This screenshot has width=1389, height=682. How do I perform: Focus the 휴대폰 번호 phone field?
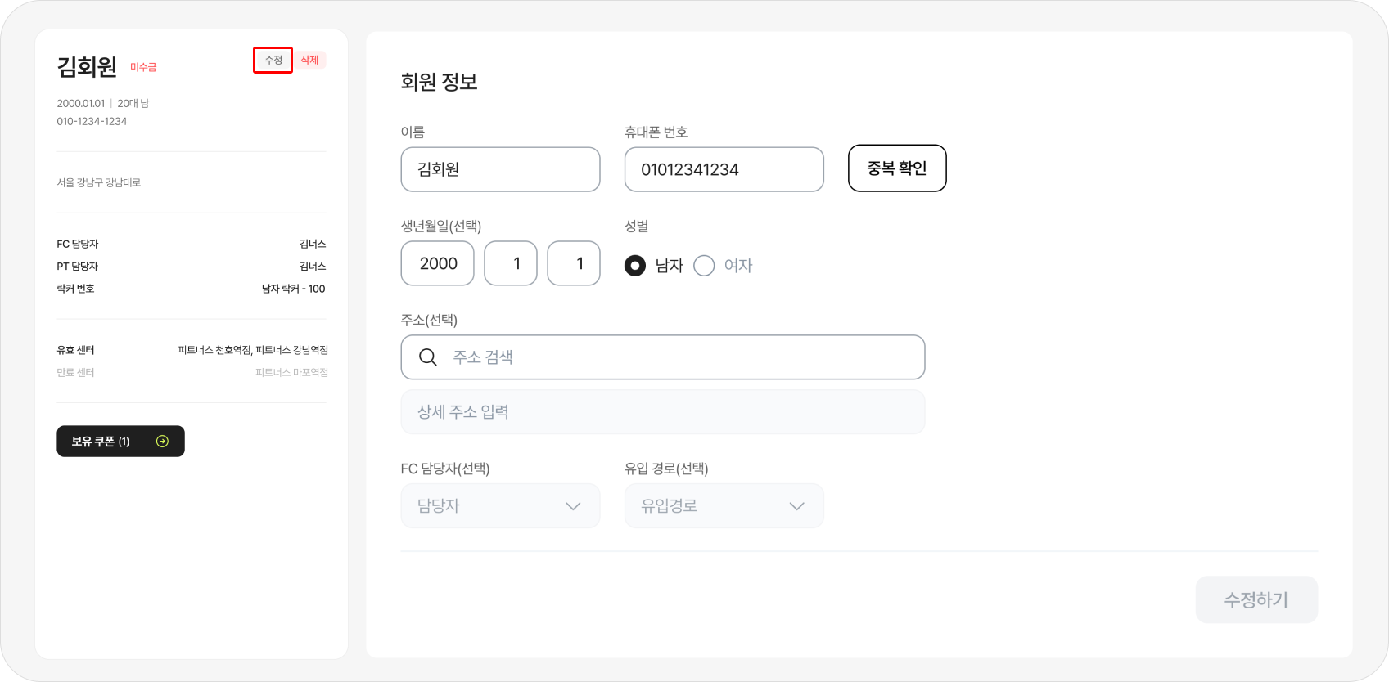point(724,169)
